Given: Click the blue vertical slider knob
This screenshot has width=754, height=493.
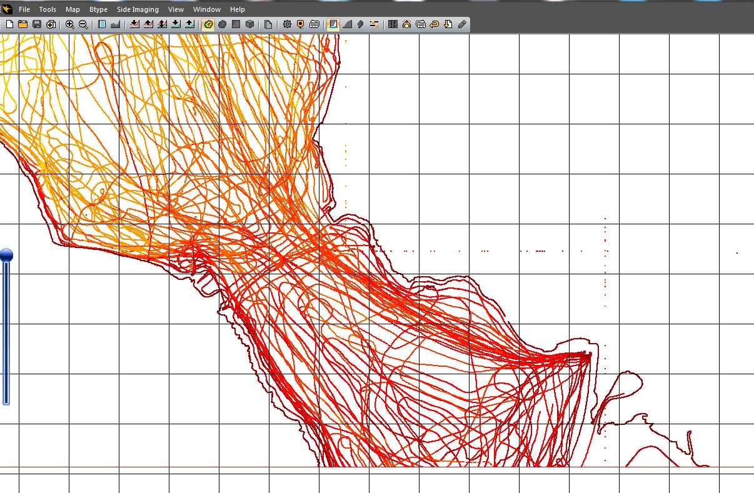Looking at the screenshot, I should (x=6, y=255).
